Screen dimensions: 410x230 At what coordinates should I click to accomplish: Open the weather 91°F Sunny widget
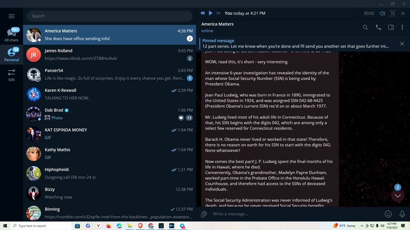point(344,226)
